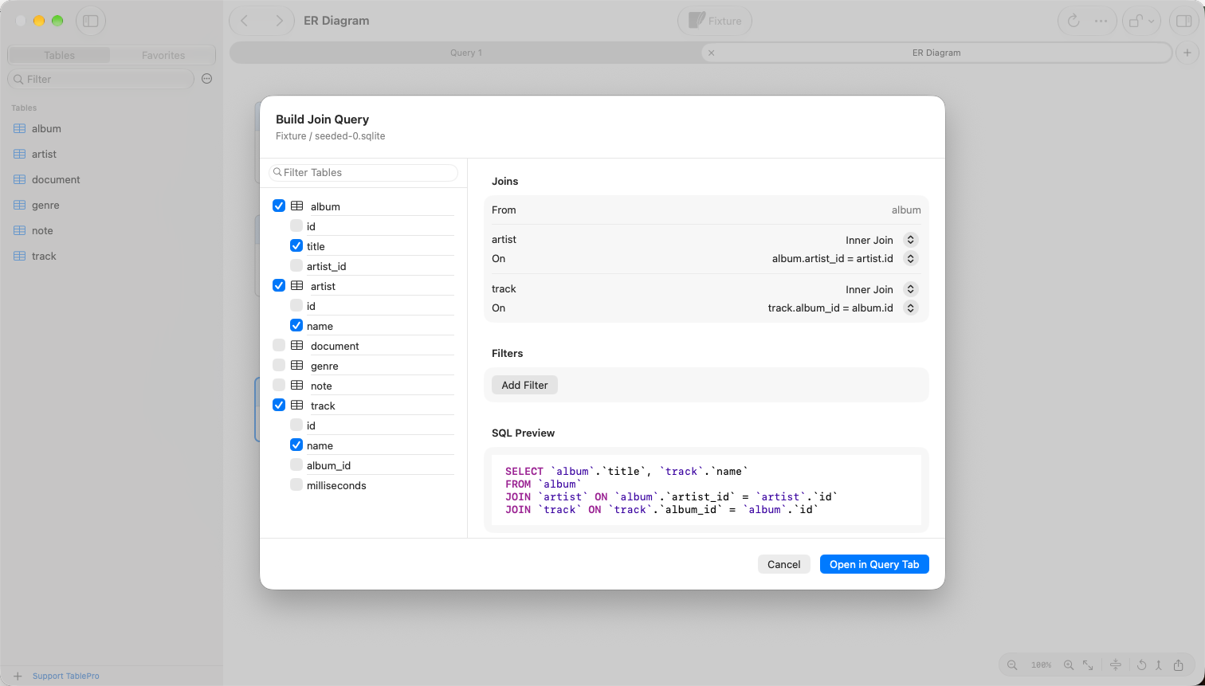Check the album_id column checkbox
This screenshot has width=1205, height=686.
(x=296, y=465)
